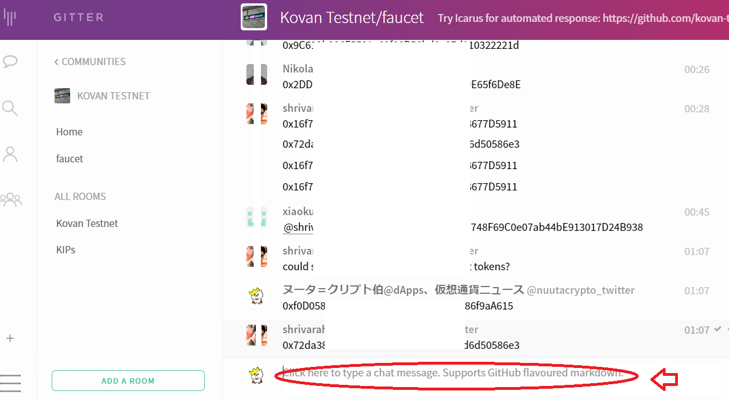Click the 00:28 timestamp
This screenshot has height=400, width=729.
coord(696,109)
